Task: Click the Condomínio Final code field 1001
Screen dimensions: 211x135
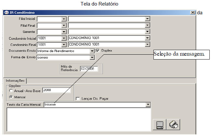Action: pos(49,45)
